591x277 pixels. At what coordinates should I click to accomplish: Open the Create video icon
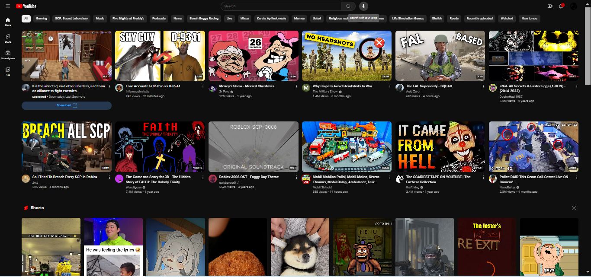[x=550, y=6]
